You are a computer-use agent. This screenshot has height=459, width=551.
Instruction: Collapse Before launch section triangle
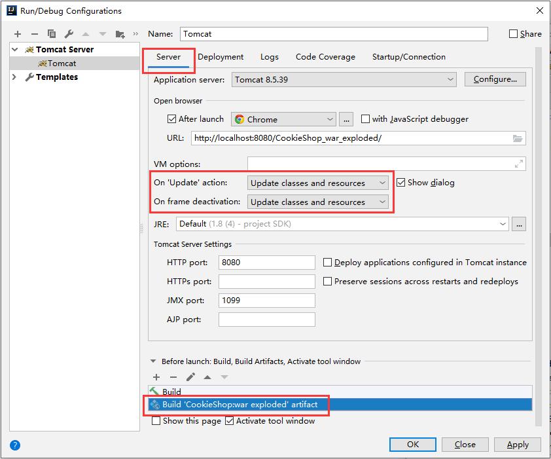153,361
